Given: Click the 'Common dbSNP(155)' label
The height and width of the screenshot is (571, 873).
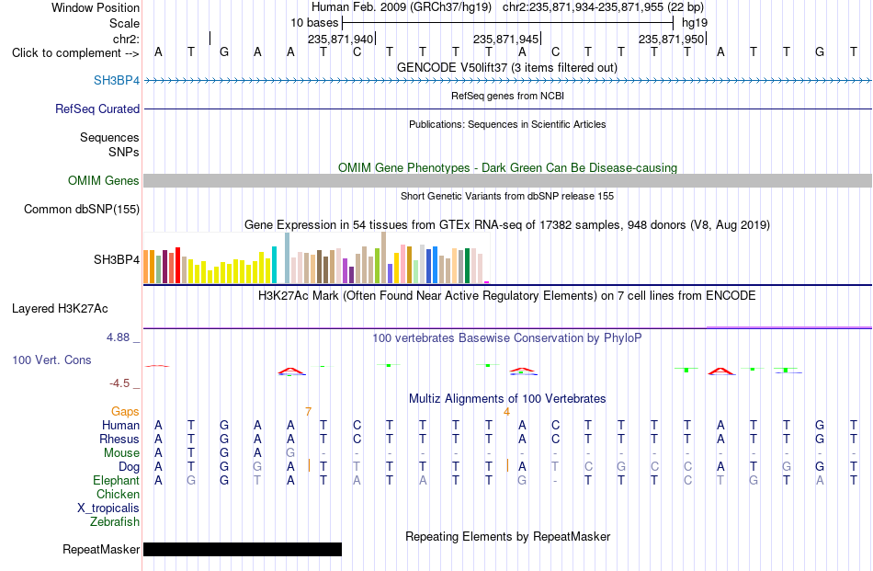Looking at the screenshot, I should 81,209.
